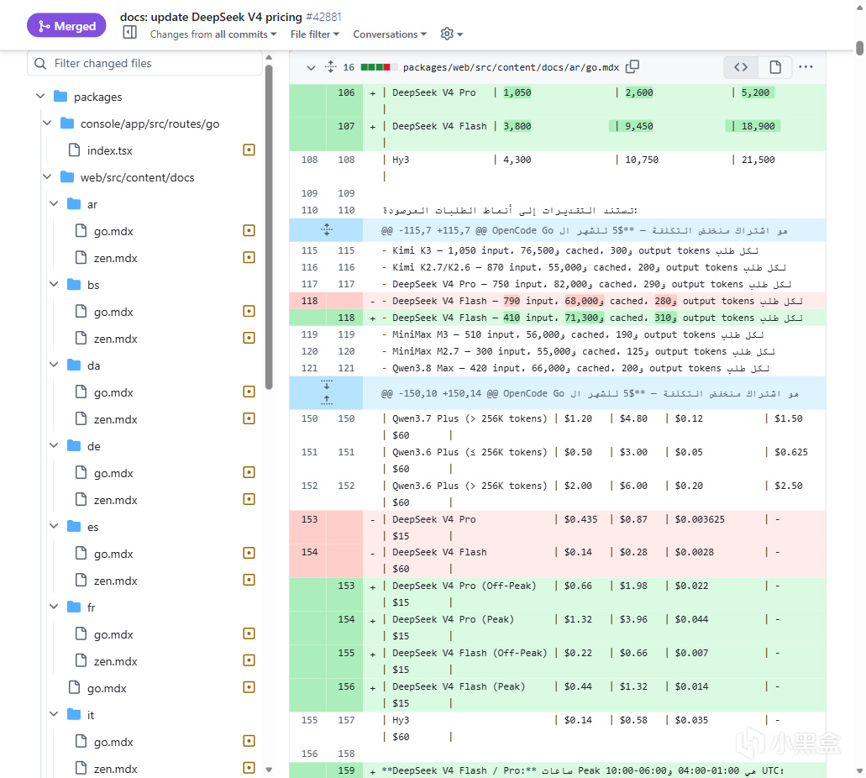Expand all lines of ar/go.mdx diff
The image size is (866, 778).
[330, 67]
